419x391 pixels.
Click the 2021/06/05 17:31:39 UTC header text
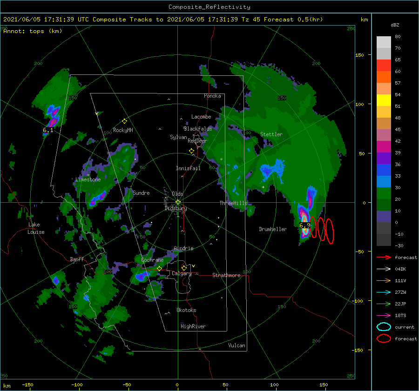pyautogui.click(x=46, y=20)
